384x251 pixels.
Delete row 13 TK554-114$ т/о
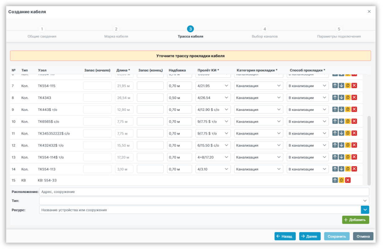point(354,157)
